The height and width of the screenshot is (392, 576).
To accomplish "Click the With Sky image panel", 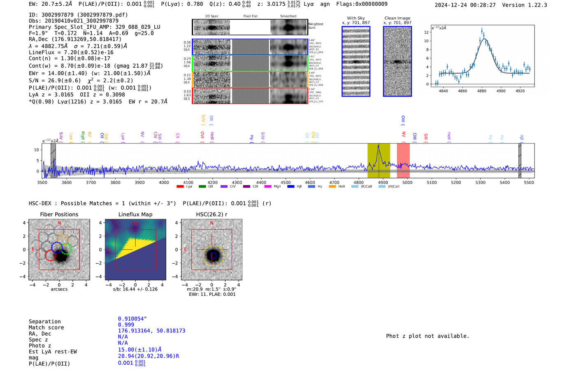I will tap(356, 61).
